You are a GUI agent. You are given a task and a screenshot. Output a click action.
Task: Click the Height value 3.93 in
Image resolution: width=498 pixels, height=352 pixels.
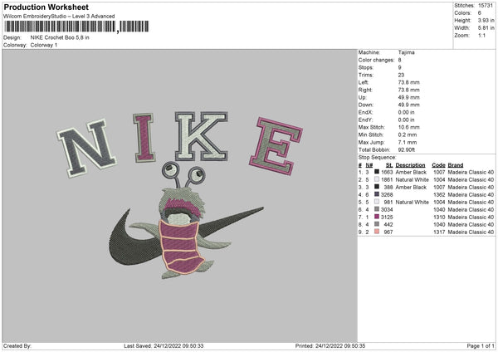pos(486,20)
